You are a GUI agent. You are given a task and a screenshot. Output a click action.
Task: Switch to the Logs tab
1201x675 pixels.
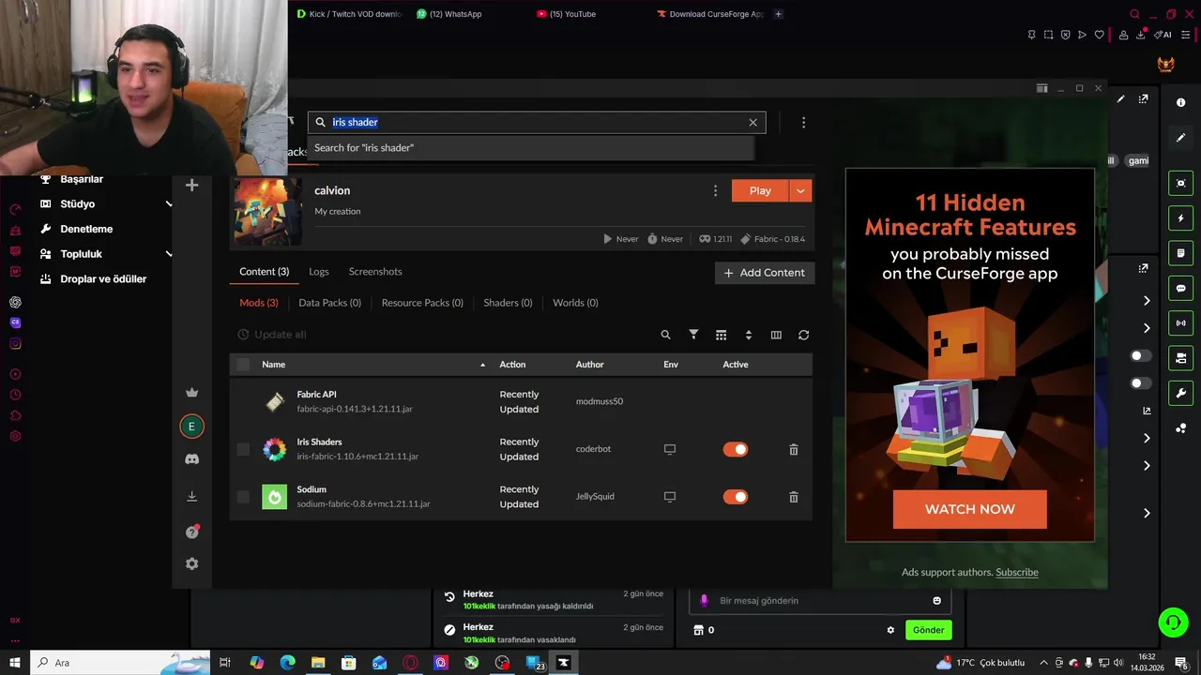[319, 272]
